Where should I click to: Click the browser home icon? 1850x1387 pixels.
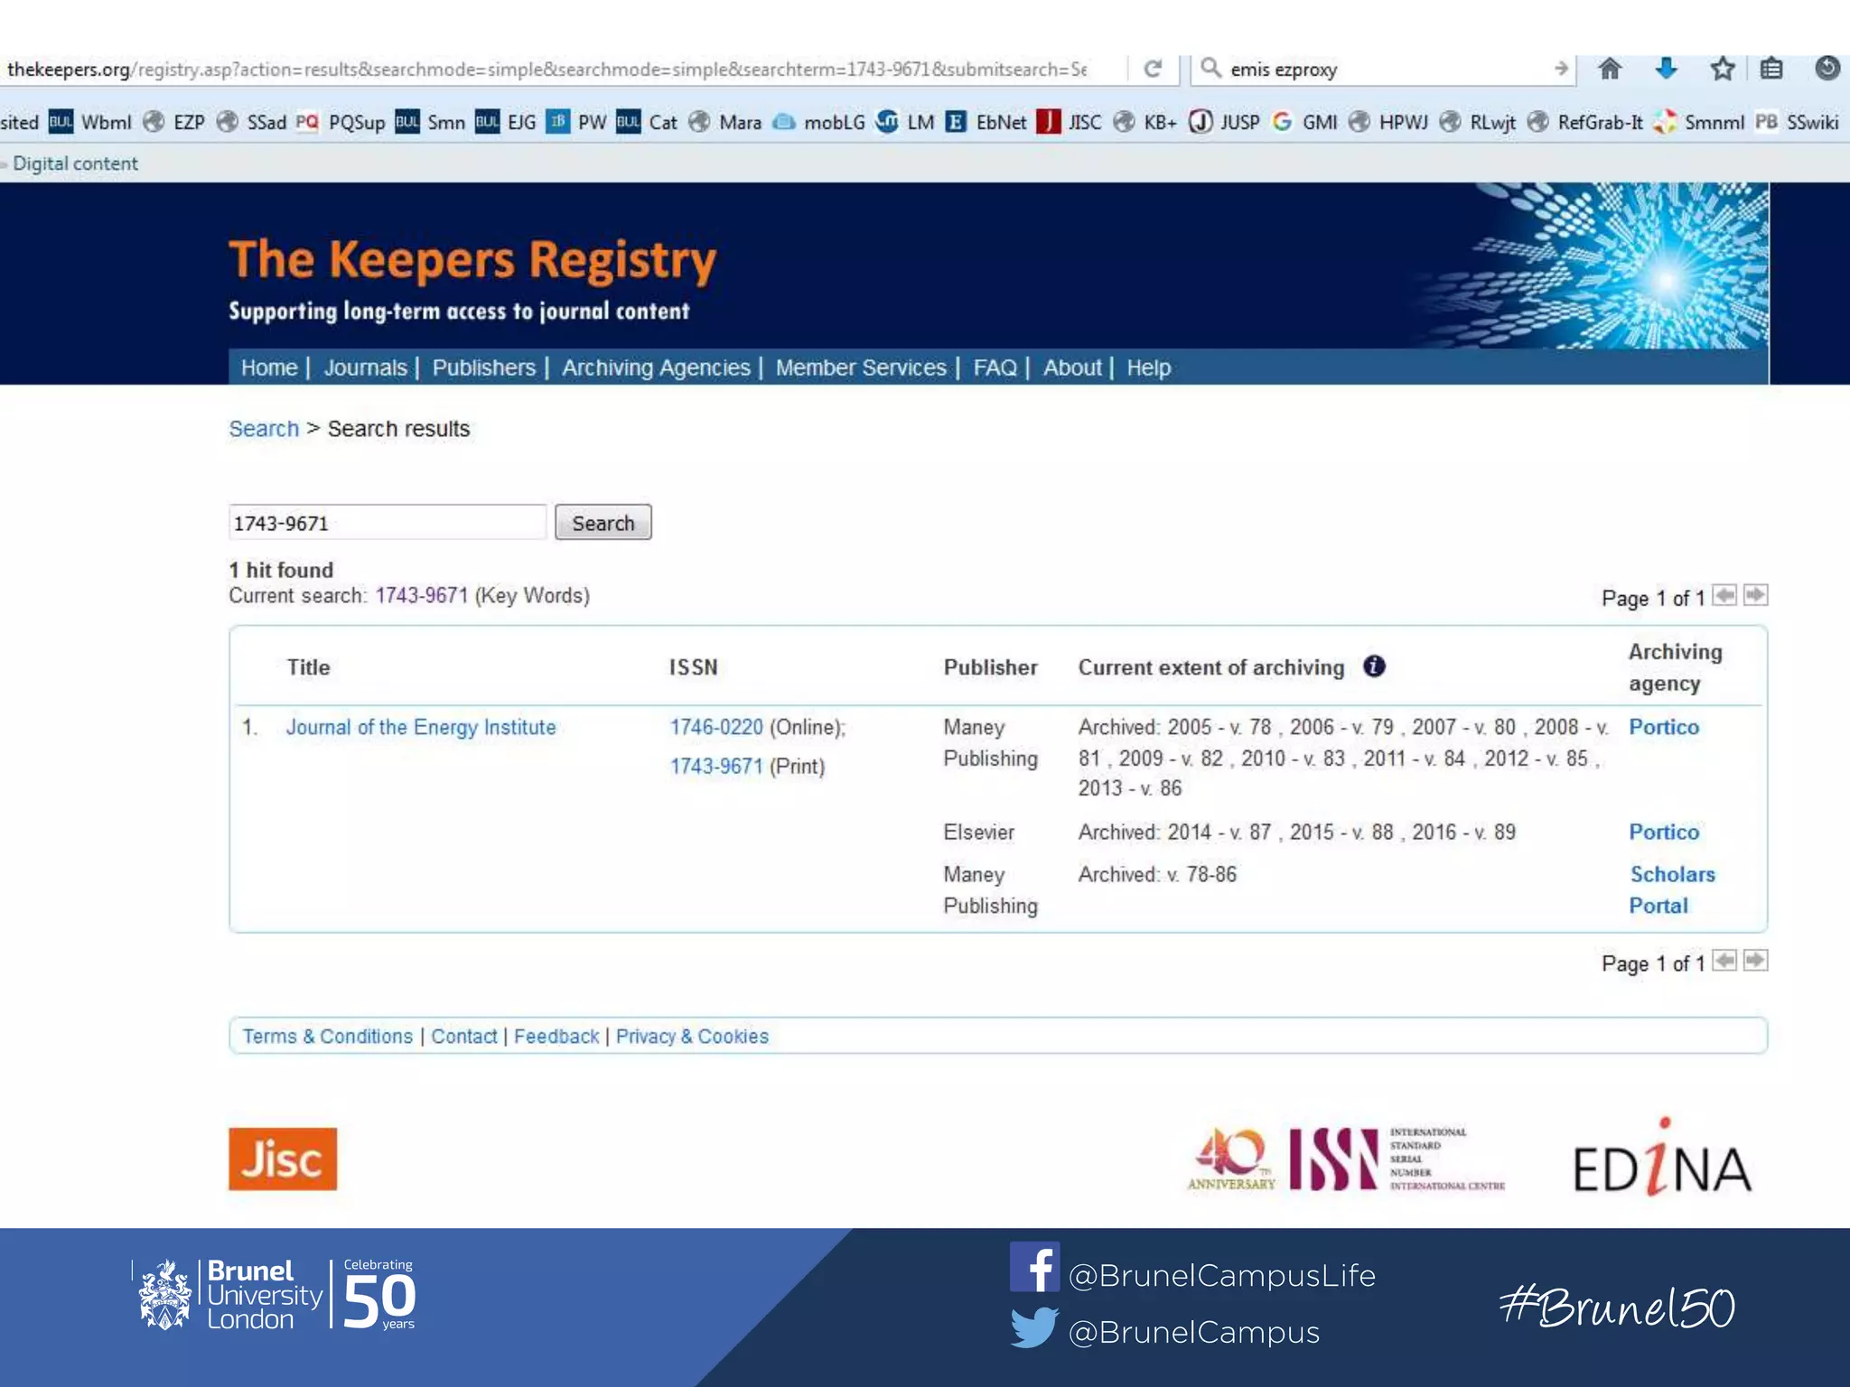1610,69
